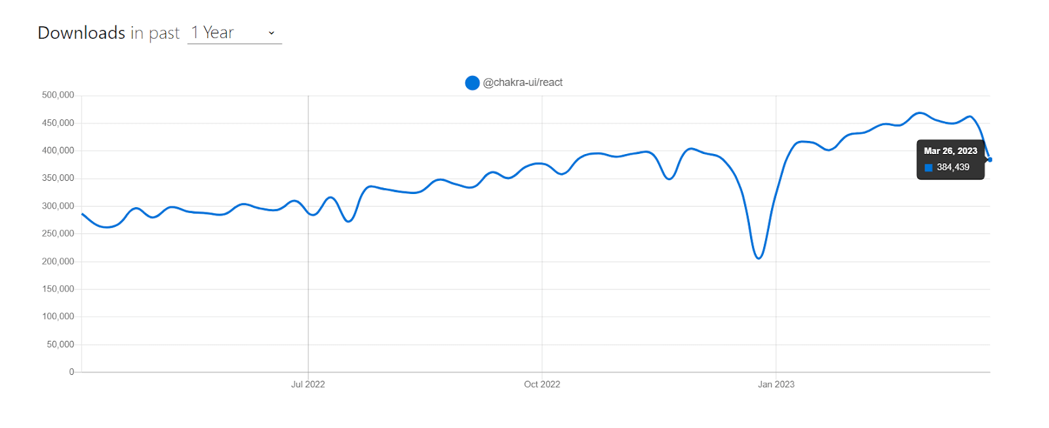This screenshot has height=428, width=1049.
Task: Click the "in past" label text
Action: point(155,33)
